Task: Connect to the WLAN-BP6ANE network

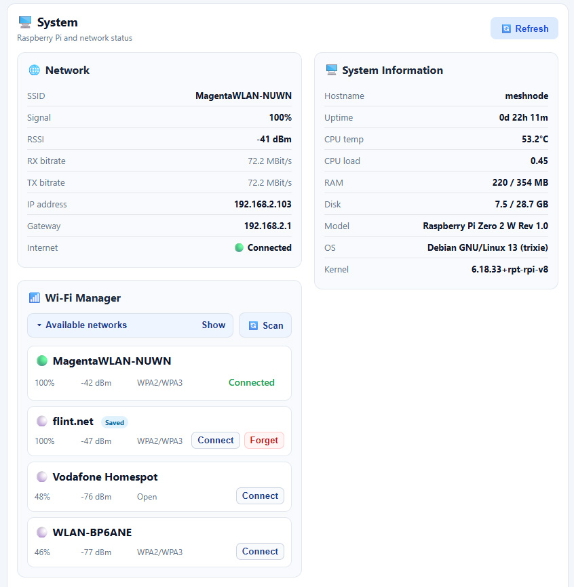Action: click(x=260, y=552)
